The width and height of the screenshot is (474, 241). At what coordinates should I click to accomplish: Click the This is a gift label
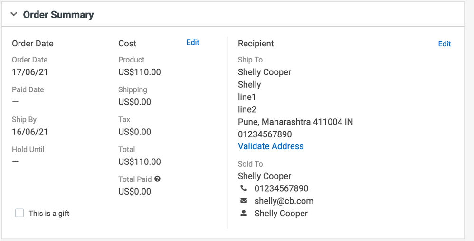pos(49,214)
